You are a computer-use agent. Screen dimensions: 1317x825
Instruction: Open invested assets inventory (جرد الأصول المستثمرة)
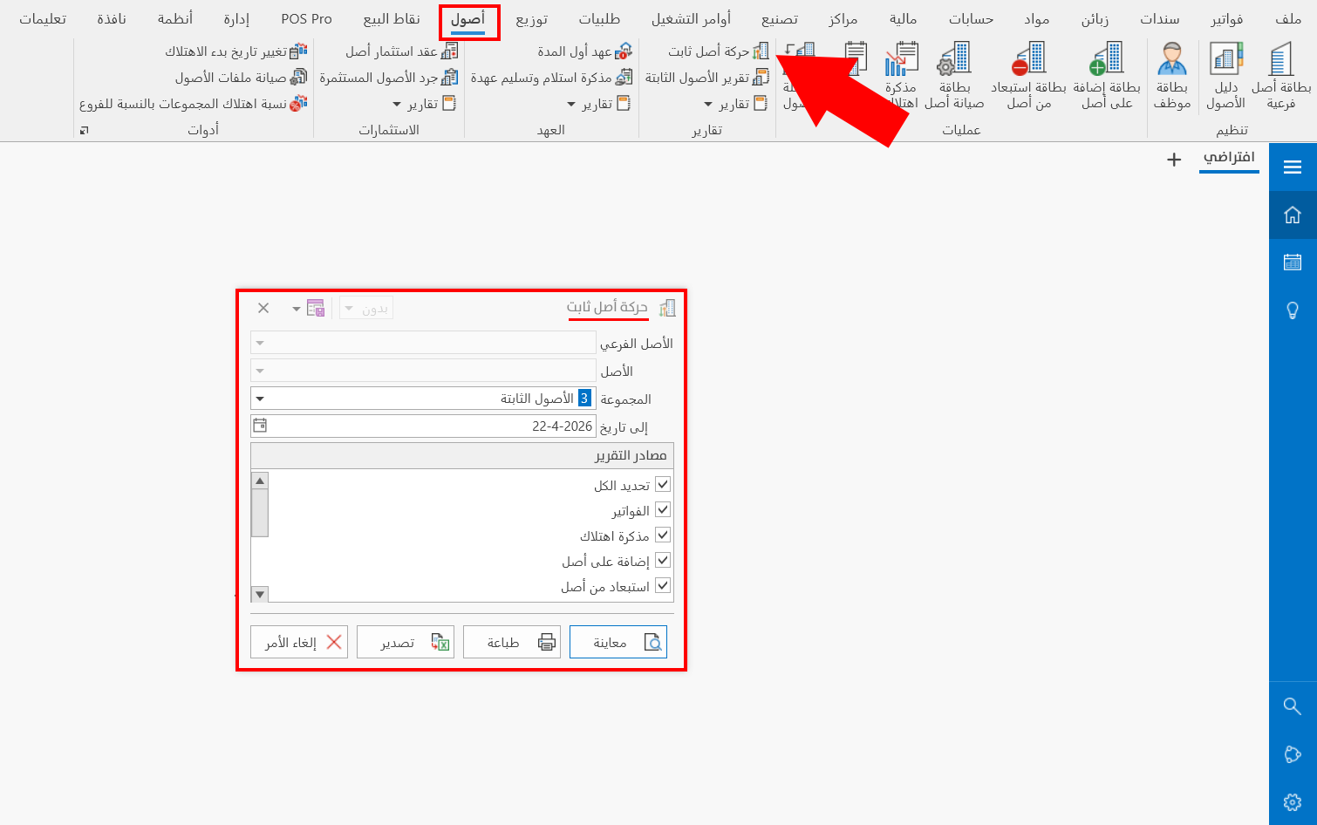tap(389, 78)
